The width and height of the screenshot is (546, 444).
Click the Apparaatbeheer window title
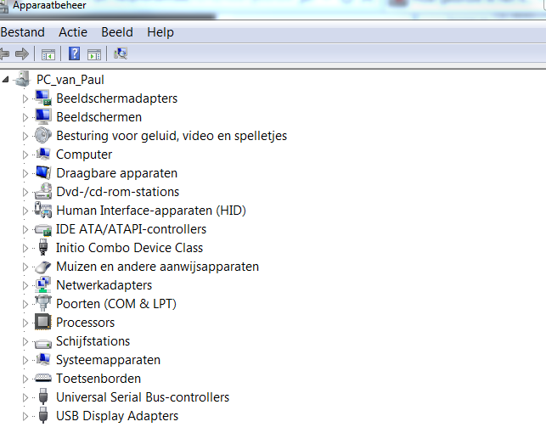click(49, 5)
